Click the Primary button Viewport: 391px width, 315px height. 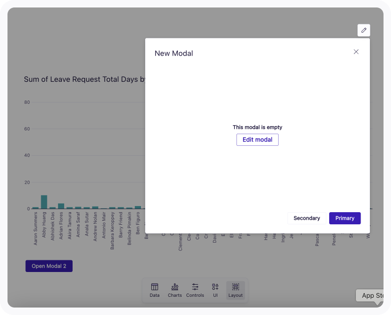(345, 218)
